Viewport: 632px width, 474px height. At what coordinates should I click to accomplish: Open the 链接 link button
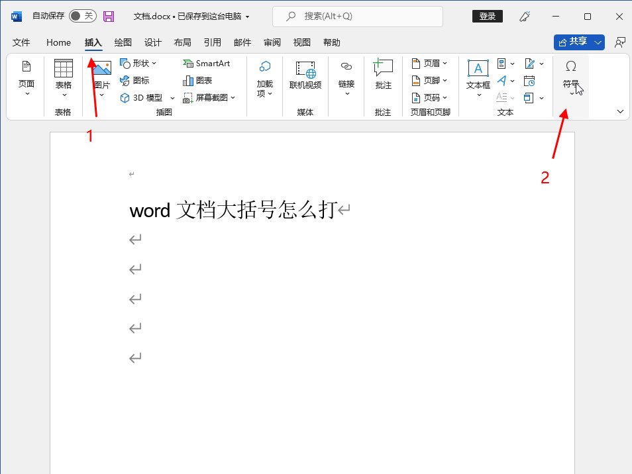(x=346, y=79)
